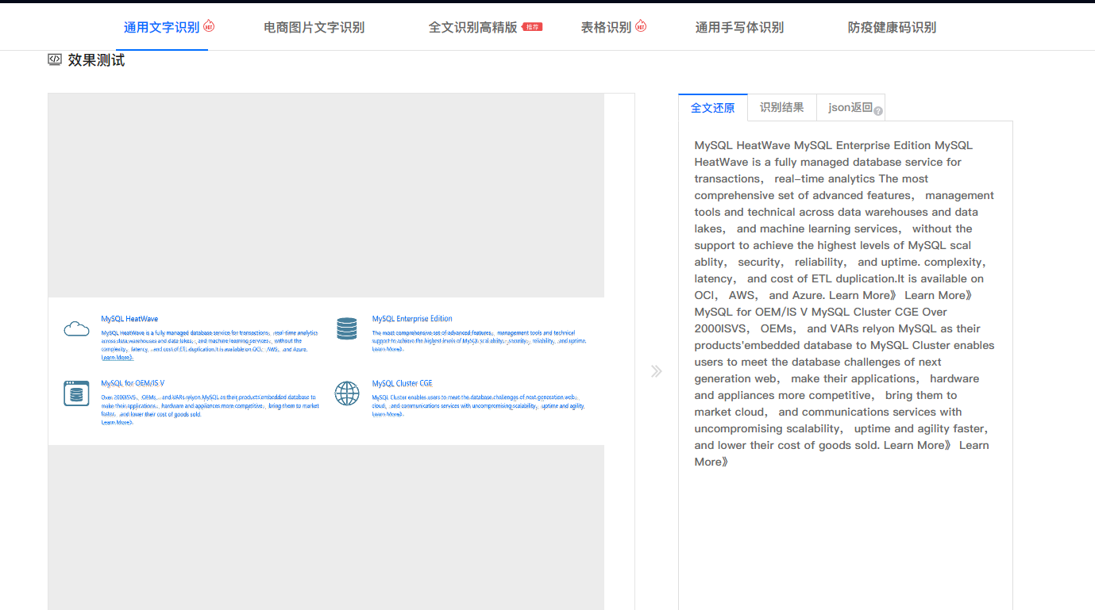Click the HOT badge beside 表格识别
This screenshot has height=610, width=1095.
(641, 25)
